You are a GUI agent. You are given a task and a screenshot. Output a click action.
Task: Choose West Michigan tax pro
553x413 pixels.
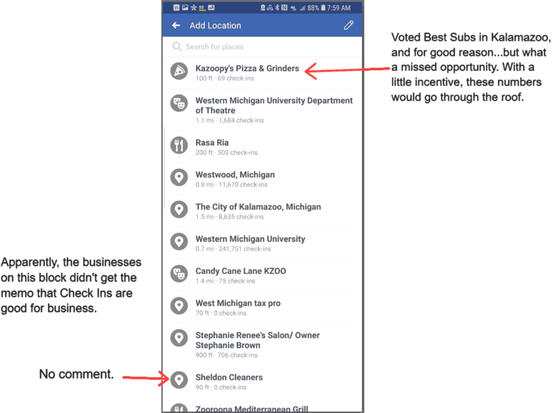[x=262, y=307]
